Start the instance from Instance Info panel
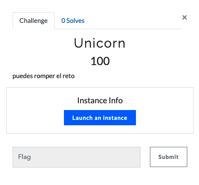 (x=100, y=118)
